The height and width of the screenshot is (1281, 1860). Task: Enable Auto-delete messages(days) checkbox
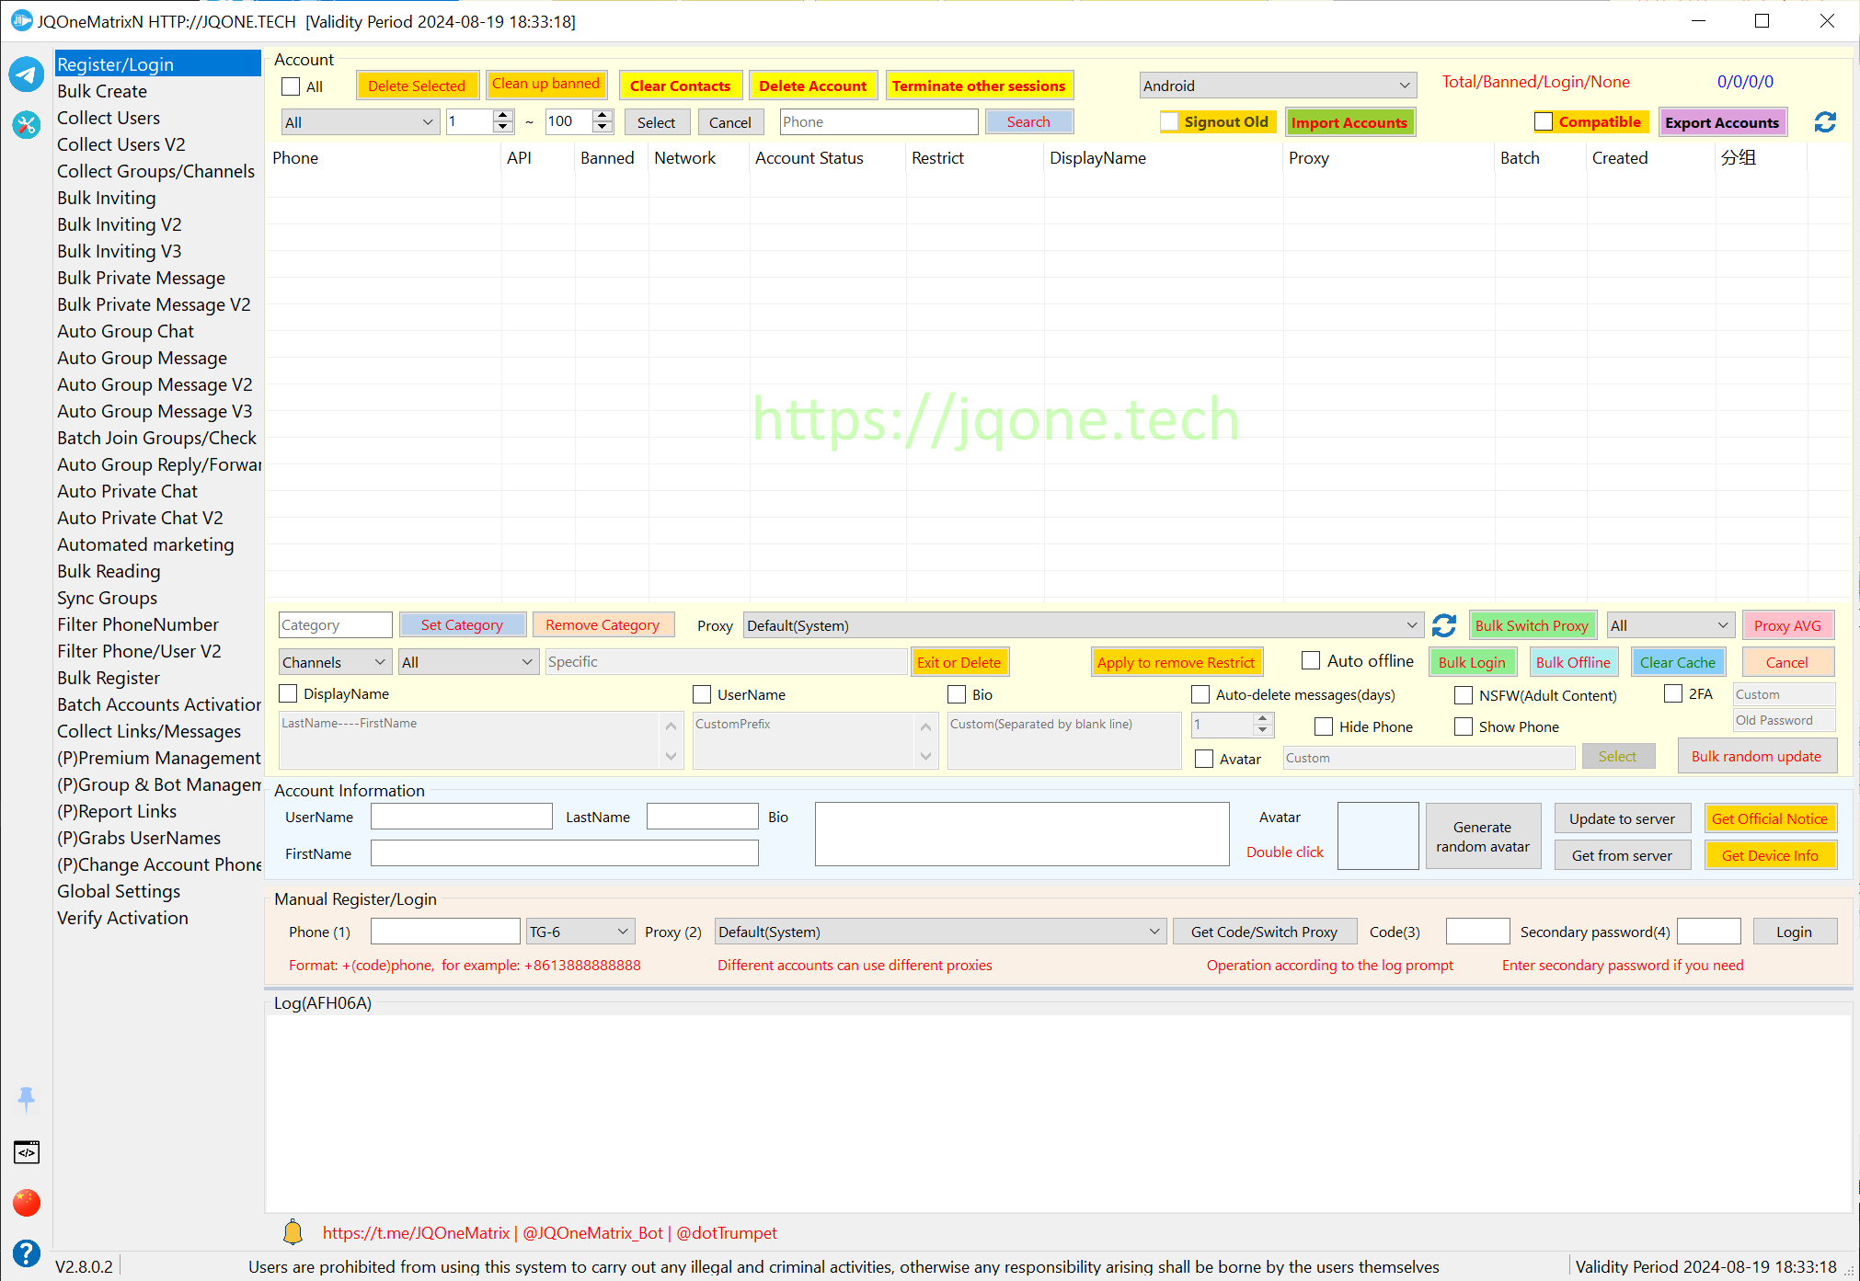pyautogui.click(x=1200, y=694)
